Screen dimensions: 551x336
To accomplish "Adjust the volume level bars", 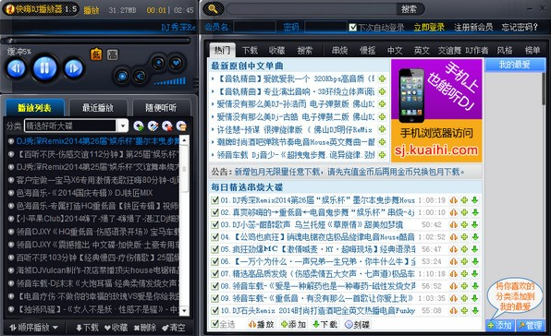I will point(170,81).
